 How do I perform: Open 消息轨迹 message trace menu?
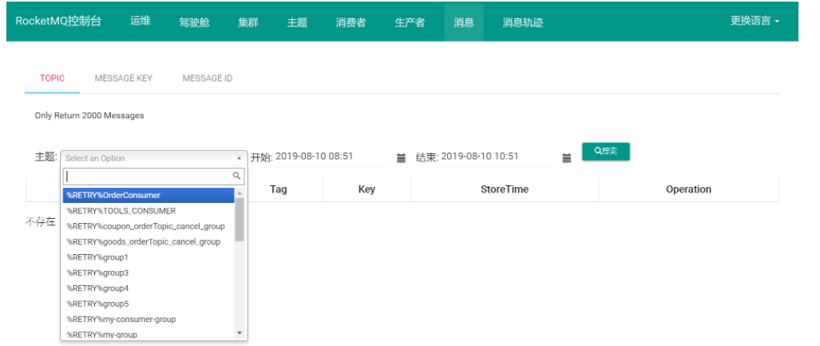(523, 22)
